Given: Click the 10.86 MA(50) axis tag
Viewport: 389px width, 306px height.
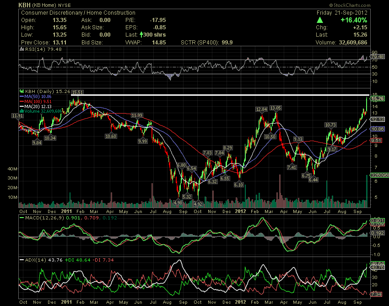Looking at the screenshot, I should point(378,129).
